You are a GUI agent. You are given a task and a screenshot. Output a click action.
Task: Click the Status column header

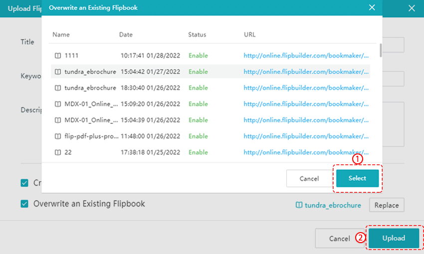[197, 34]
